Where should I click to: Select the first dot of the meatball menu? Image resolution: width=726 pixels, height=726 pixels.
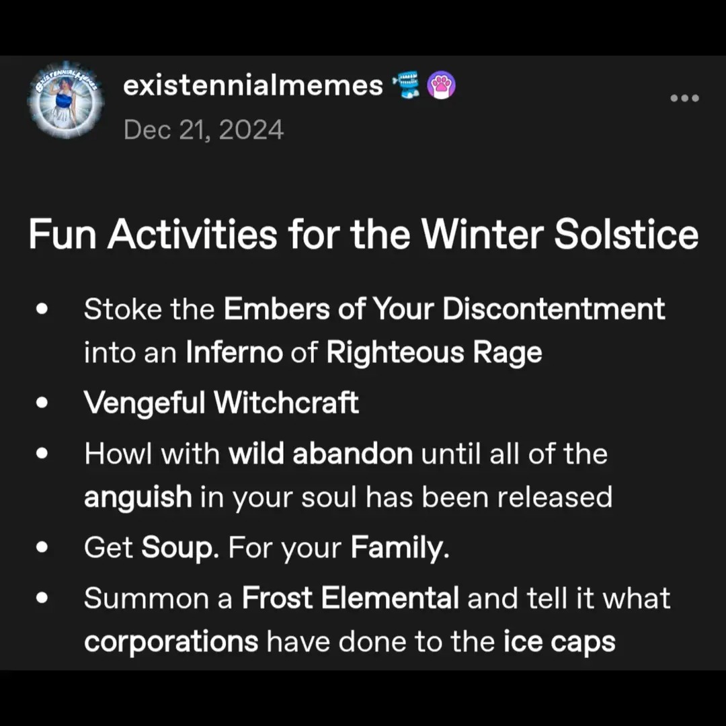coord(674,98)
